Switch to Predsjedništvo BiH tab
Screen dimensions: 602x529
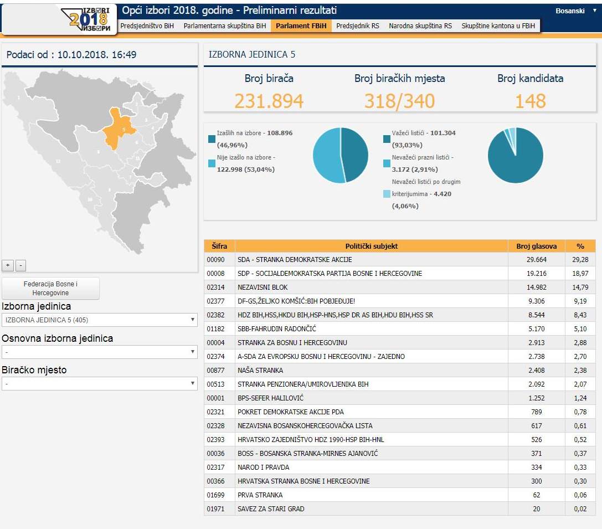(147, 26)
